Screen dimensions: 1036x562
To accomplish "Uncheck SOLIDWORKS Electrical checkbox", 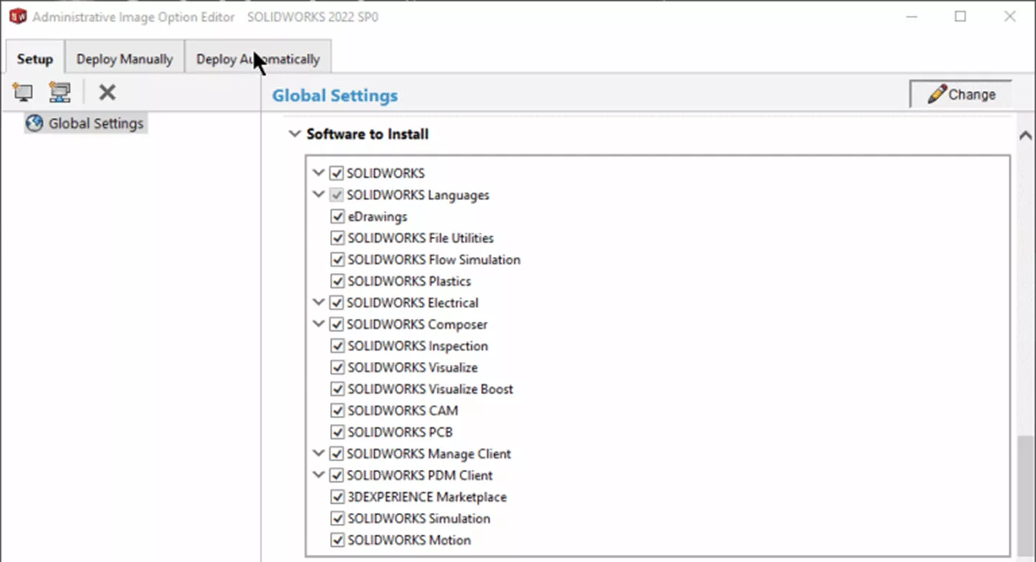I will pyautogui.click(x=336, y=303).
